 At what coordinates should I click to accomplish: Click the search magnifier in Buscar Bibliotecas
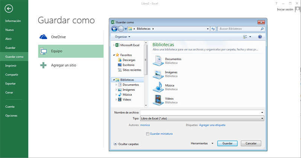point(262,29)
